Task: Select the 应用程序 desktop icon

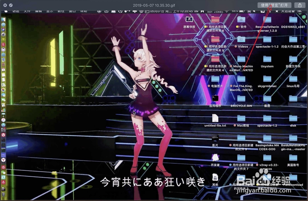Action: tap(215, 101)
